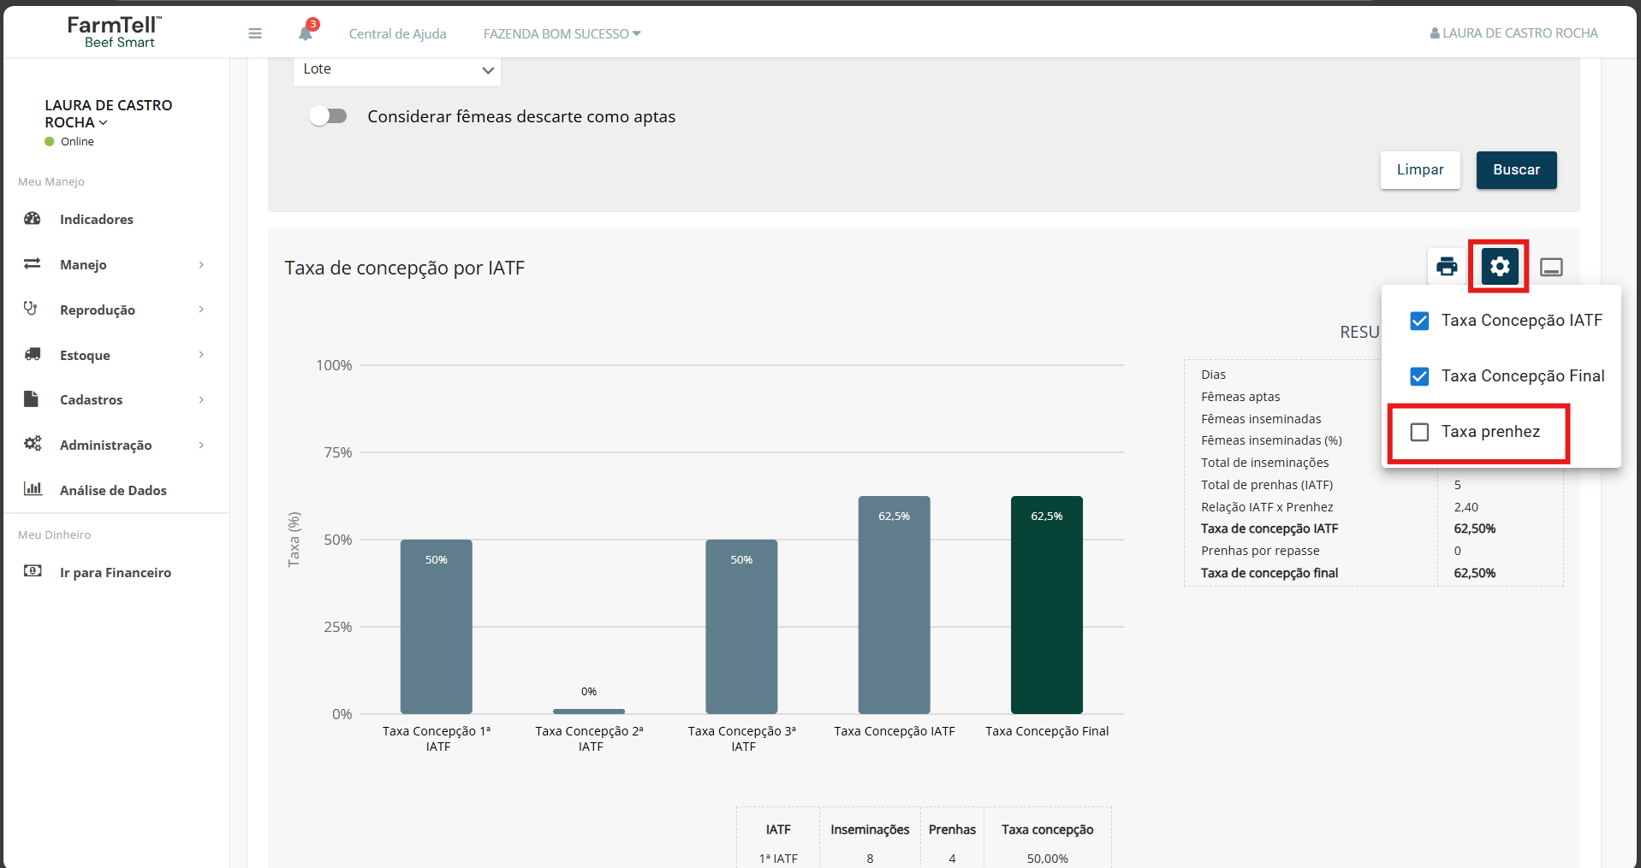This screenshot has height=868, width=1641.
Task: Toggle Considerar fêmeas descarte como aptas
Action: pyautogui.click(x=329, y=116)
